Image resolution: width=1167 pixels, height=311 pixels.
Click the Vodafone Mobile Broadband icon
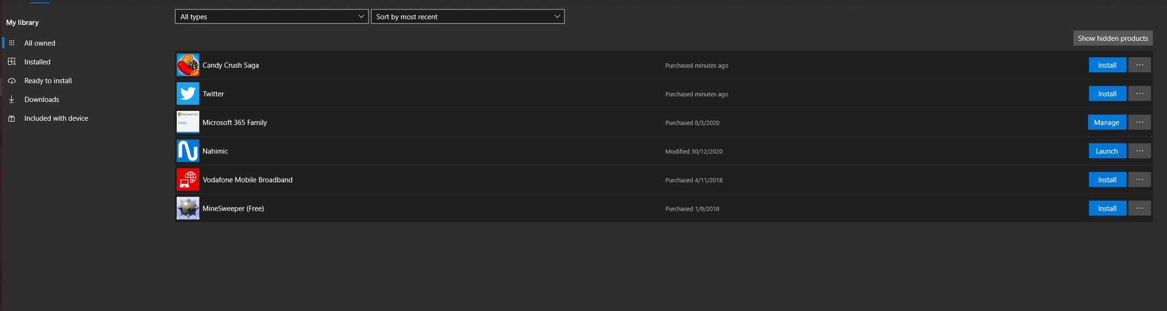[x=188, y=180]
